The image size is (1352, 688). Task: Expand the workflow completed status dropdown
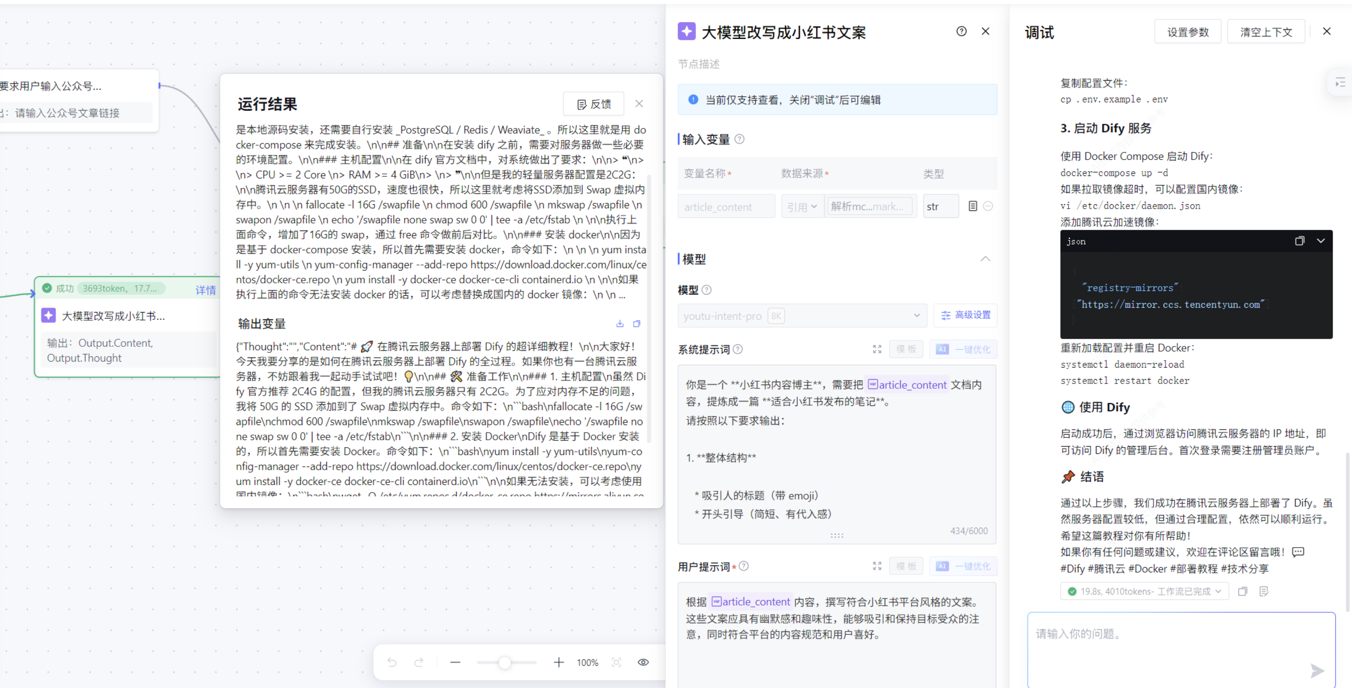(x=1217, y=591)
